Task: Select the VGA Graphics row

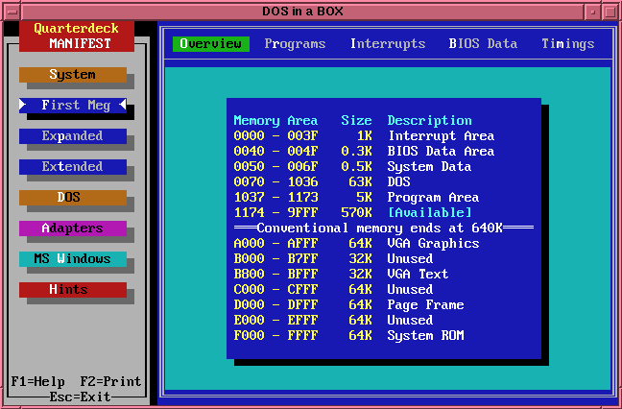Action: (356, 243)
